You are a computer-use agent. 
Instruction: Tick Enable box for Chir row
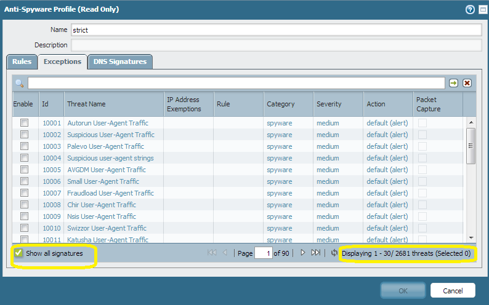point(24,205)
